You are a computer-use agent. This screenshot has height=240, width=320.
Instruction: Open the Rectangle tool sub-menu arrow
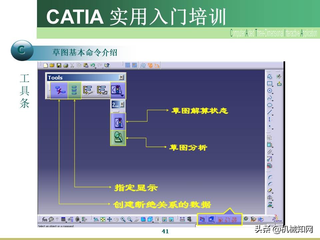(273, 86)
